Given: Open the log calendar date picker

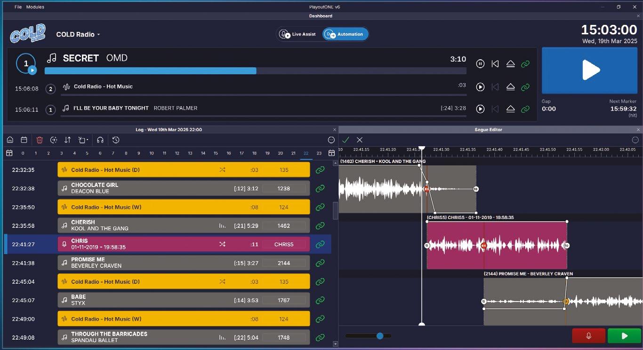Looking at the screenshot, I should [24, 140].
